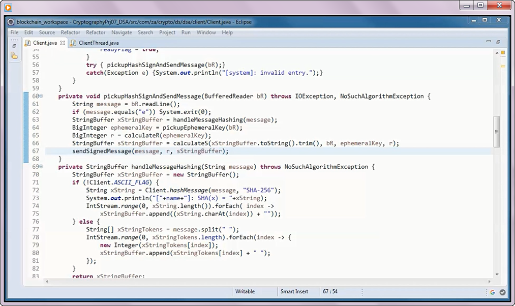Screen dimensions: 515x306
Task: Click the Java file icon on the ClientThread.java tab
Action: pos(73,43)
